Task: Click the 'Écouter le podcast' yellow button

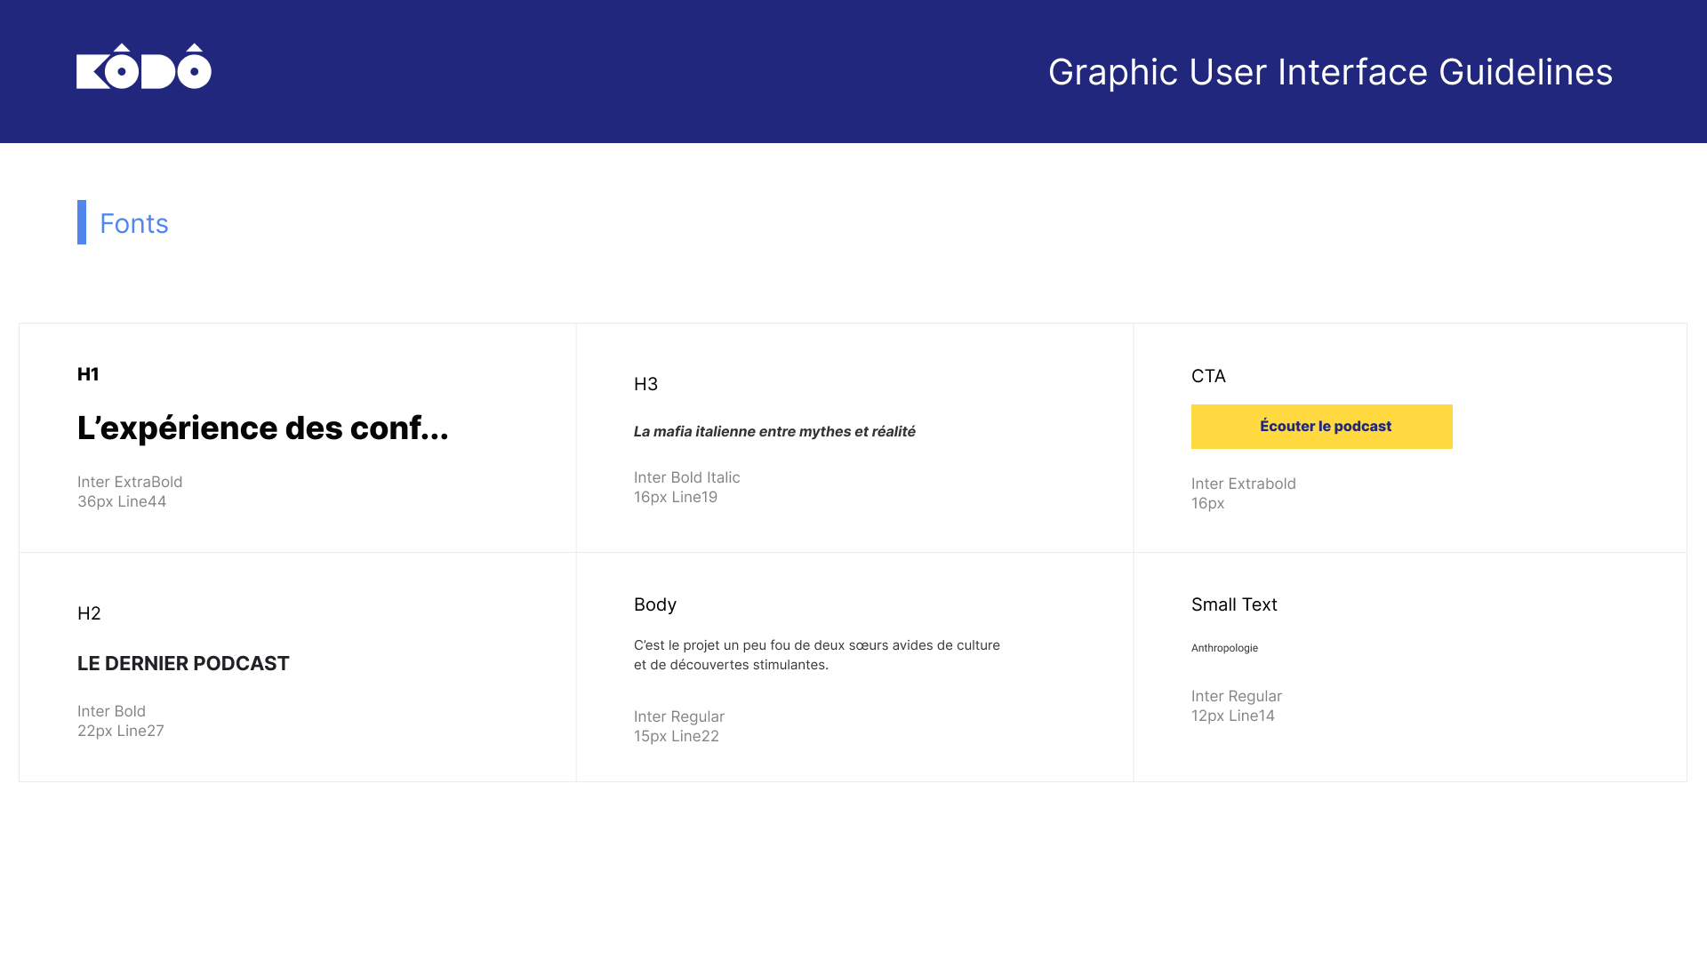Action: click(1321, 427)
